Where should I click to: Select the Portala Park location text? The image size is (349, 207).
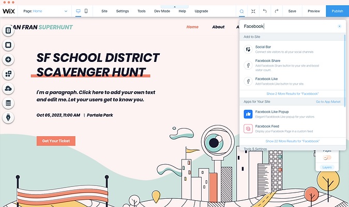click(x=100, y=115)
